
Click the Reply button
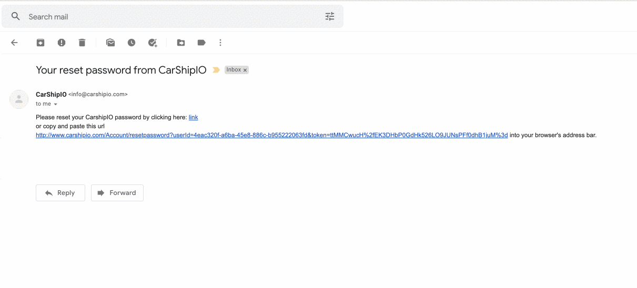pos(60,193)
